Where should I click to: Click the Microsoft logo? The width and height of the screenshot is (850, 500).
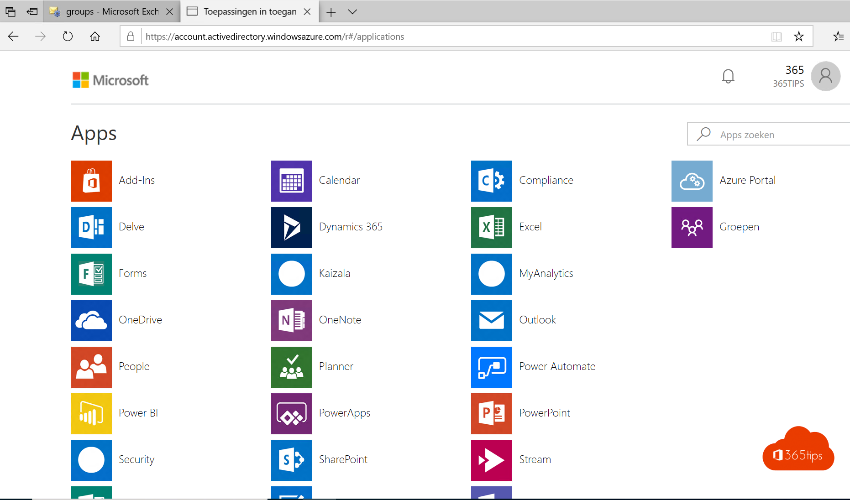tap(110, 80)
